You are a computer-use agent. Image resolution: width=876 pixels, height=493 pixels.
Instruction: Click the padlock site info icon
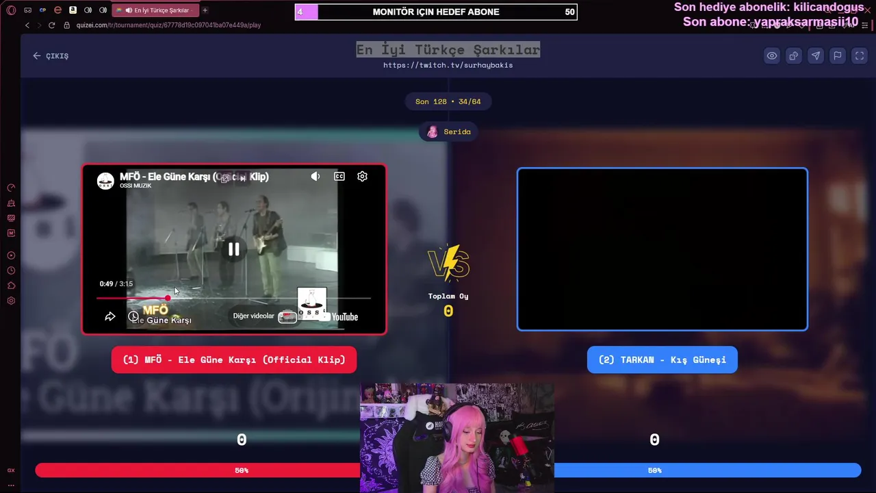tap(66, 25)
